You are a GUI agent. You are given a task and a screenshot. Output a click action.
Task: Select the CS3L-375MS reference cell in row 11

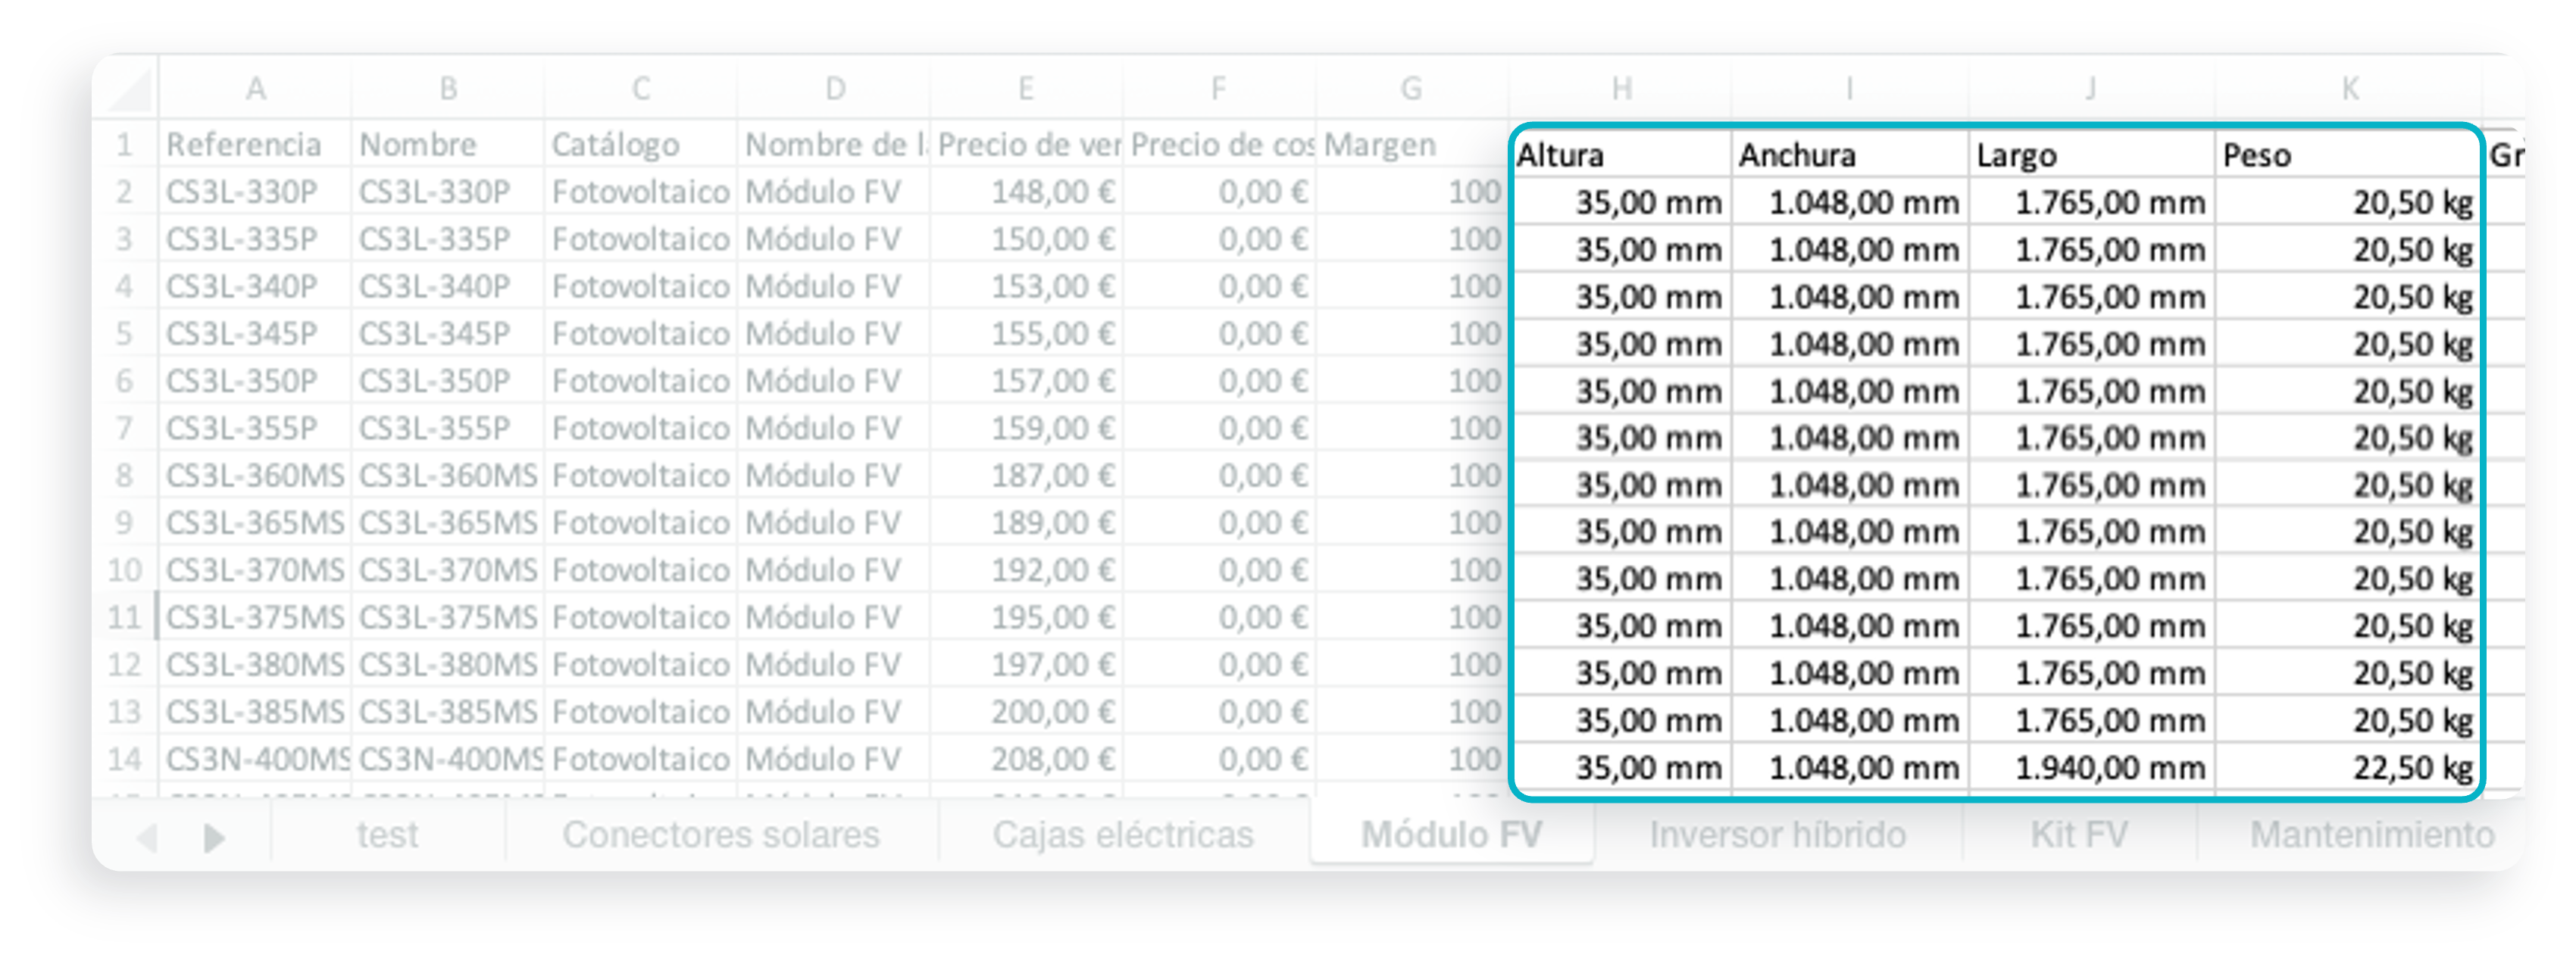tap(255, 617)
